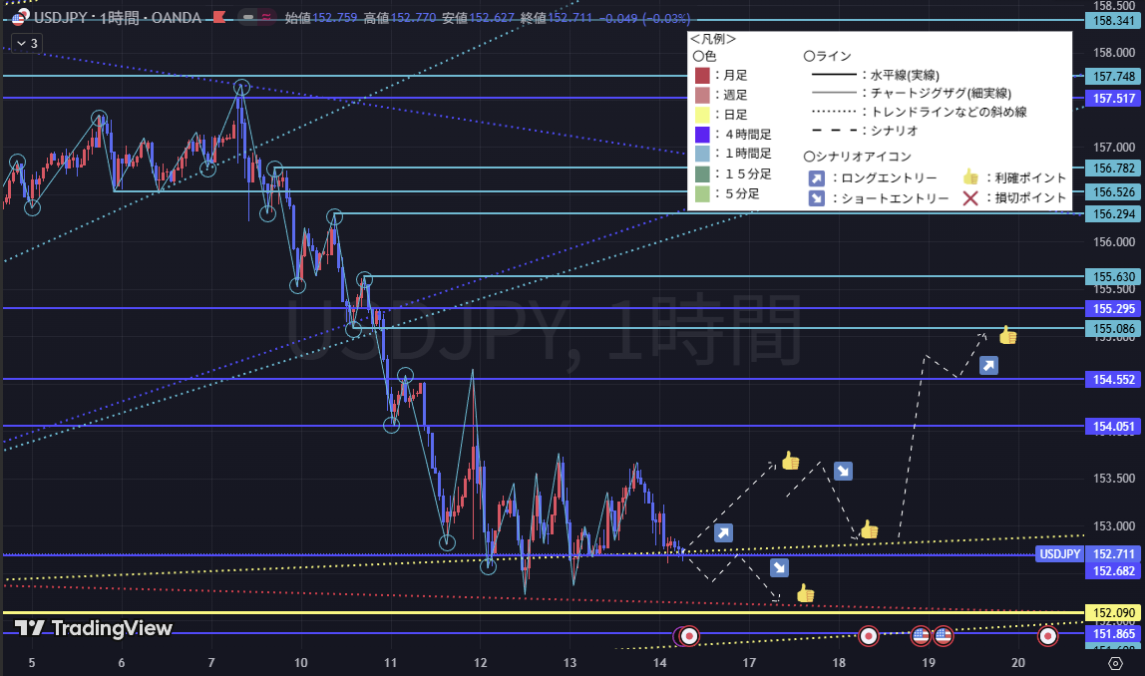Viewport: 1145px width, 676px height.
Task: Click the red X stop-loss icon in legend
Action: [968, 198]
